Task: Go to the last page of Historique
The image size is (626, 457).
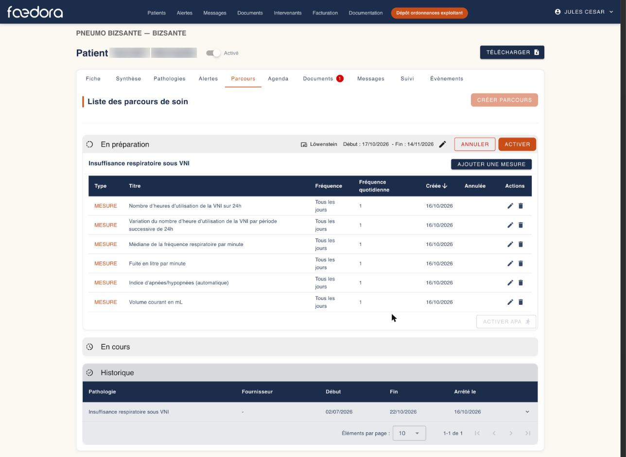Action: click(x=528, y=433)
